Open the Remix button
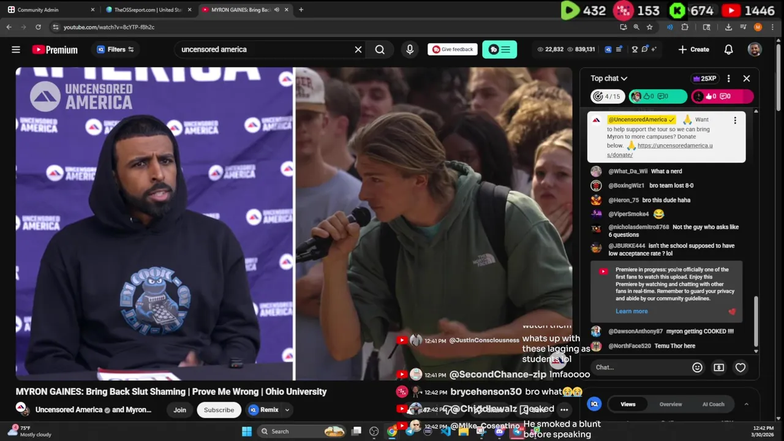The width and height of the screenshot is (784, 441). [264, 410]
